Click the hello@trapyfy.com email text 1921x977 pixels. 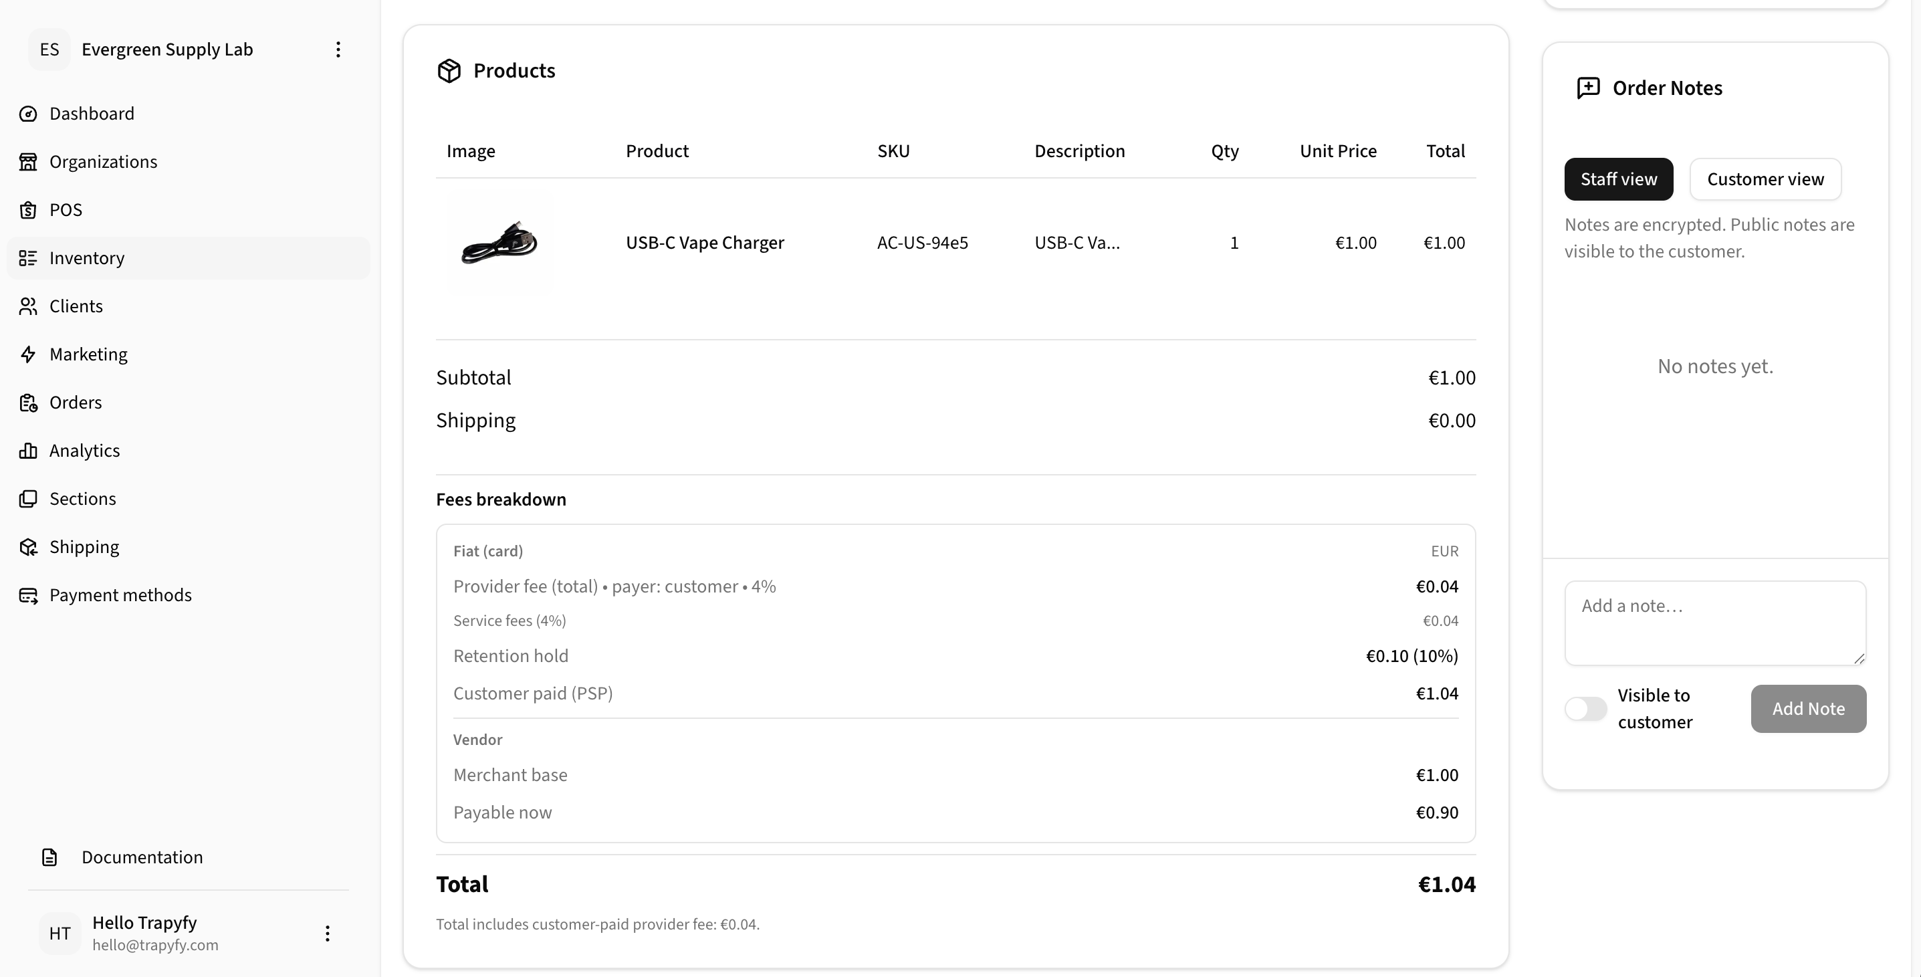(155, 945)
